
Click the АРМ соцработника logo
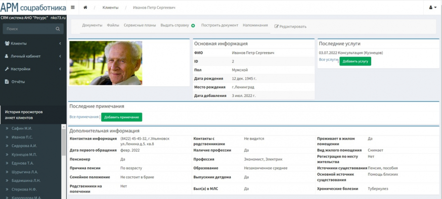click(33, 7)
